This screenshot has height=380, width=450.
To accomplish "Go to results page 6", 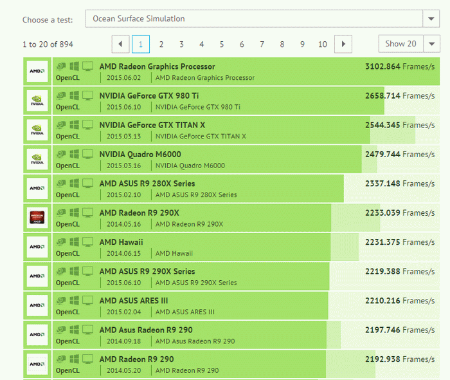I will coord(242,44).
